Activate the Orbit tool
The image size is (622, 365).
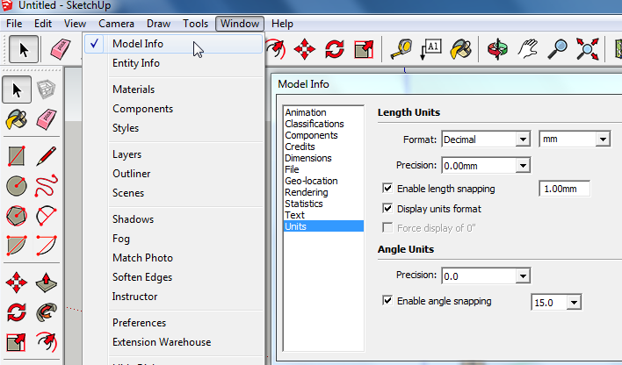(498, 49)
